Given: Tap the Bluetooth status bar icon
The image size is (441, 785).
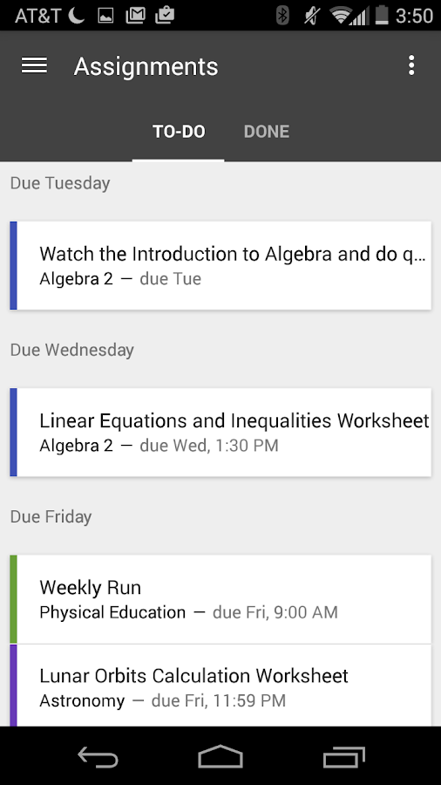Looking at the screenshot, I should click(282, 16).
